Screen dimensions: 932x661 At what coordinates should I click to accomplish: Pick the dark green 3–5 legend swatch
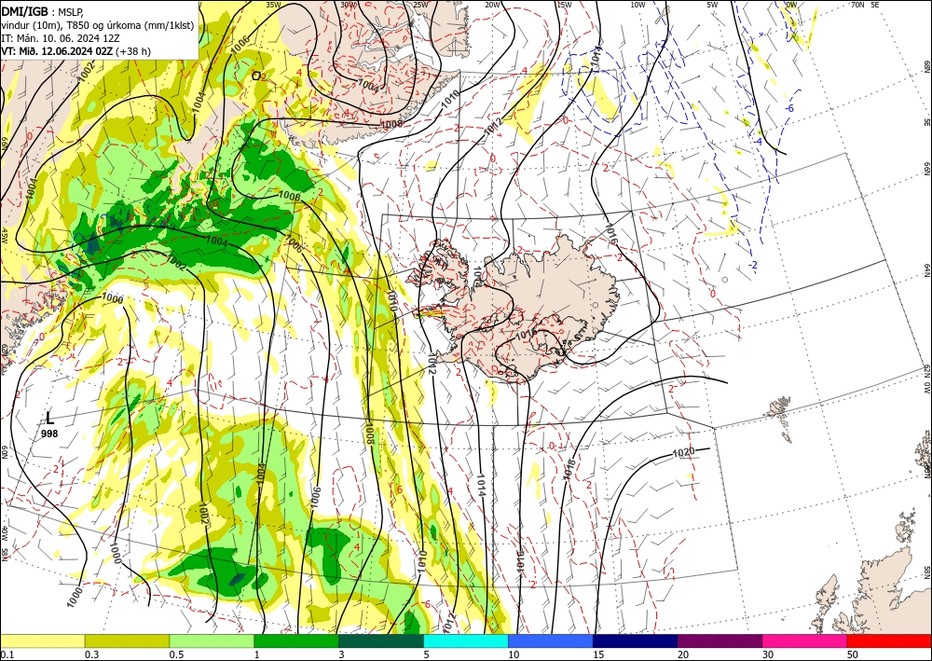381,640
